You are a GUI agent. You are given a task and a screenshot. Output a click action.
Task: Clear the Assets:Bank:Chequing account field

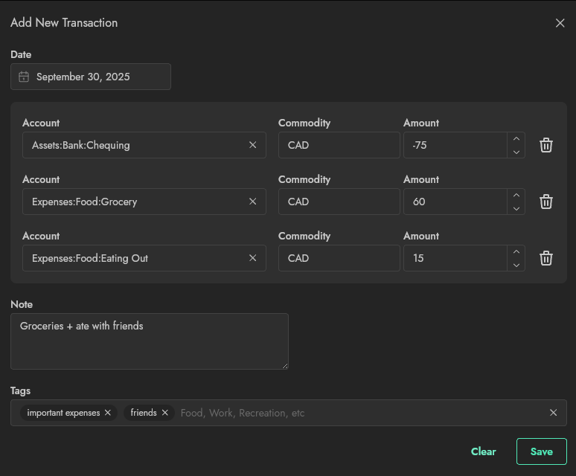[252, 145]
